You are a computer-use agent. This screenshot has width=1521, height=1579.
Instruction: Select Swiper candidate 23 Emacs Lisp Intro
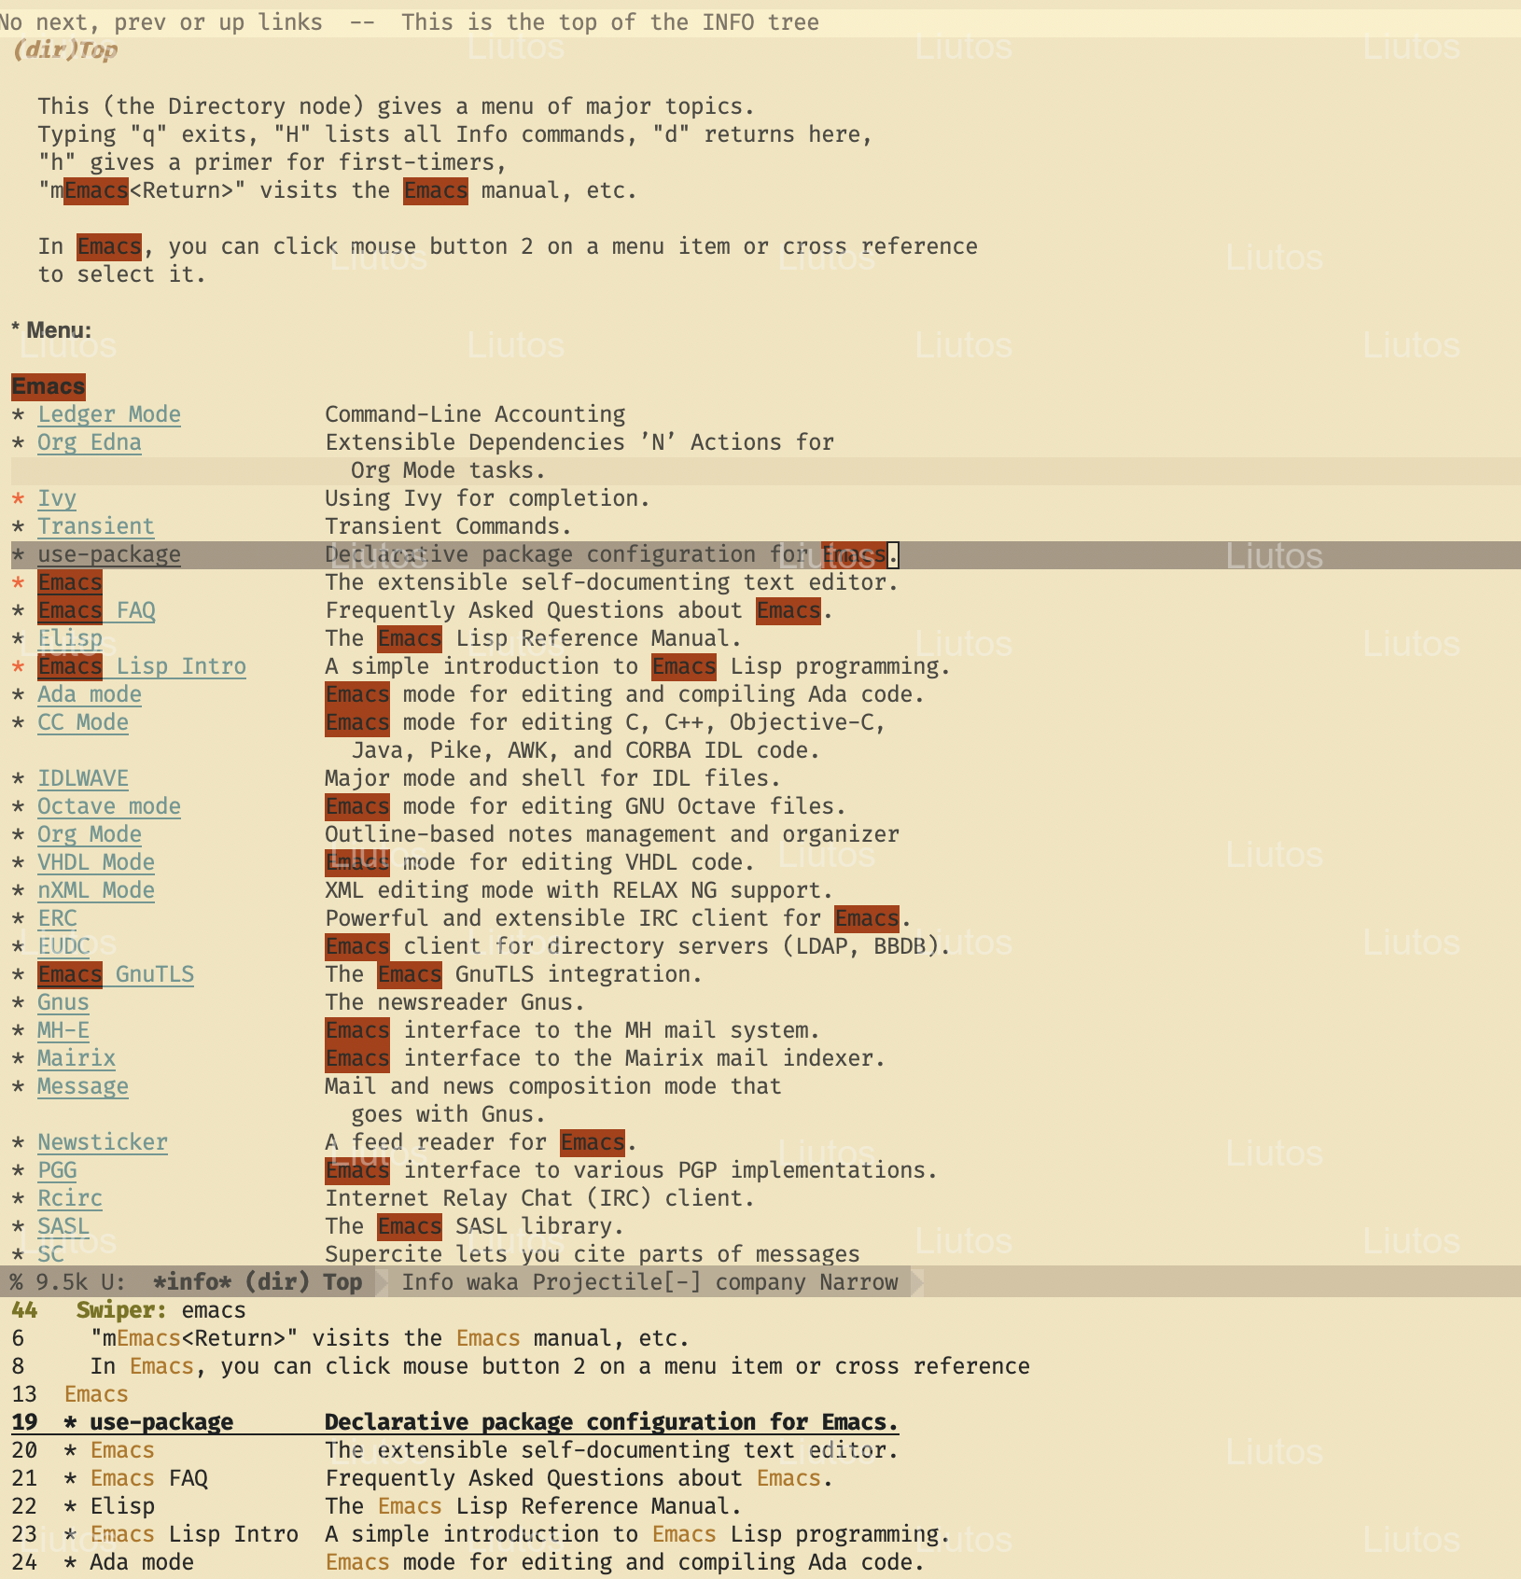[x=760, y=1534]
